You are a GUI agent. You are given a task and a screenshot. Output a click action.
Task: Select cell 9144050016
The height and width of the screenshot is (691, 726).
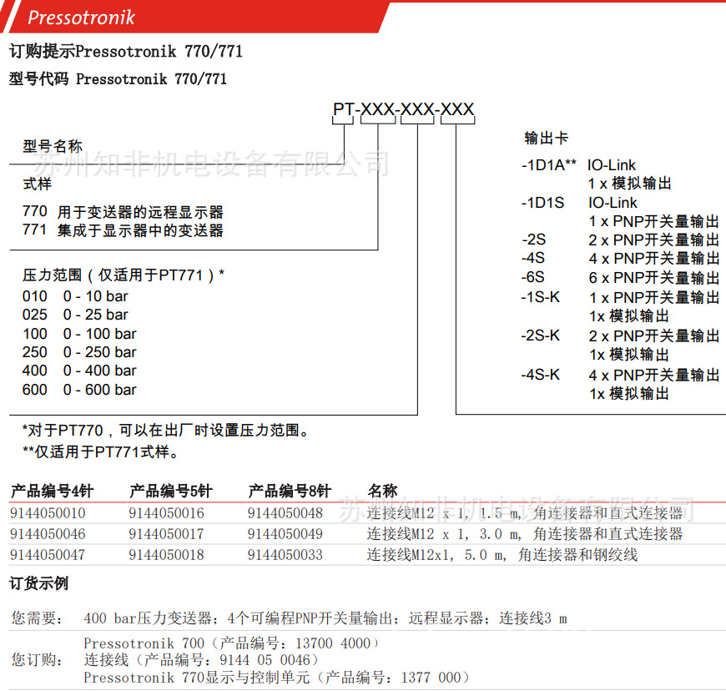tap(166, 513)
